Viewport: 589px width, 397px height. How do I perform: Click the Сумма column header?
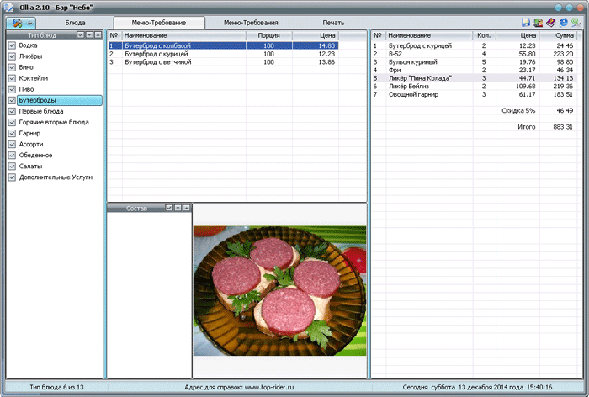(x=558, y=35)
